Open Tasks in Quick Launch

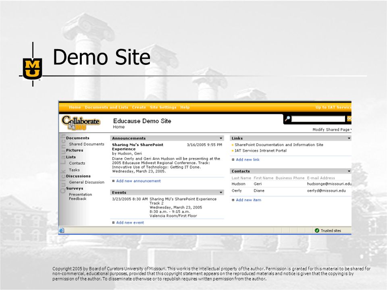point(74,170)
